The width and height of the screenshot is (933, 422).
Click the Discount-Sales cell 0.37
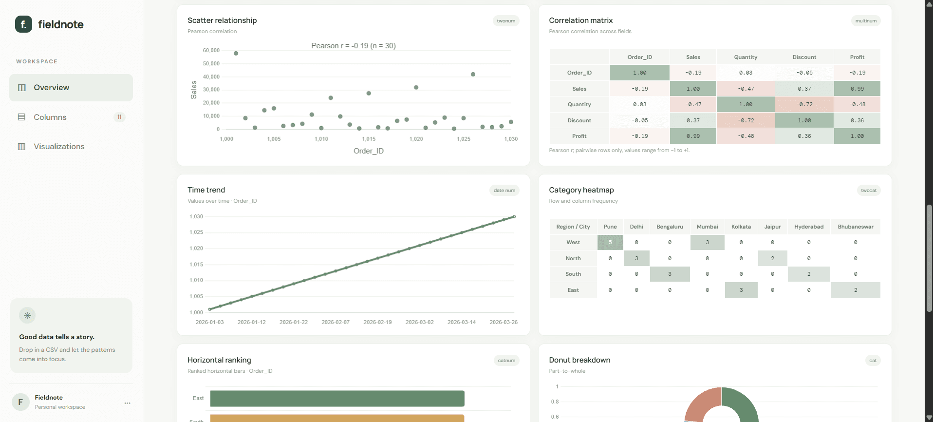pyautogui.click(x=693, y=120)
